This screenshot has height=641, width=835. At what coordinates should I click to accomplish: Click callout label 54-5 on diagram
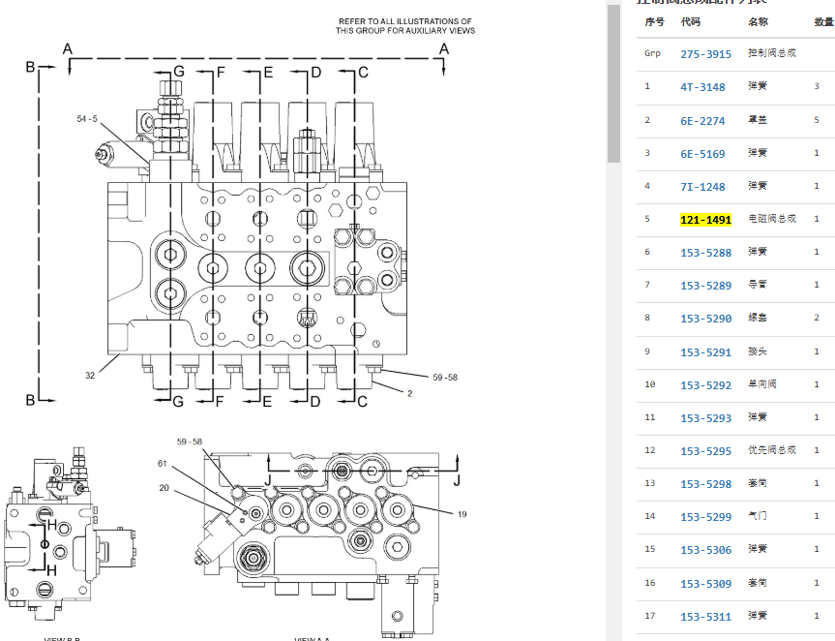click(x=87, y=119)
